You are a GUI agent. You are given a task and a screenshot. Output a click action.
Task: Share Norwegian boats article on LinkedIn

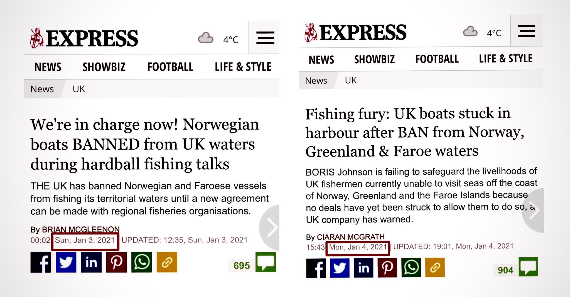point(91,262)
